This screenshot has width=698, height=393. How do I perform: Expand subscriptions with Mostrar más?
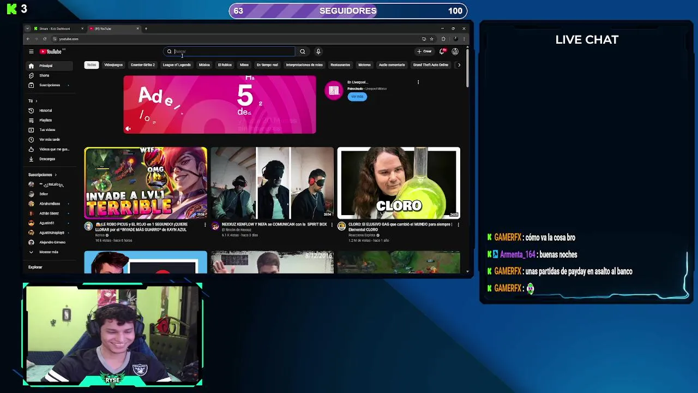click(x=50, y=252)
